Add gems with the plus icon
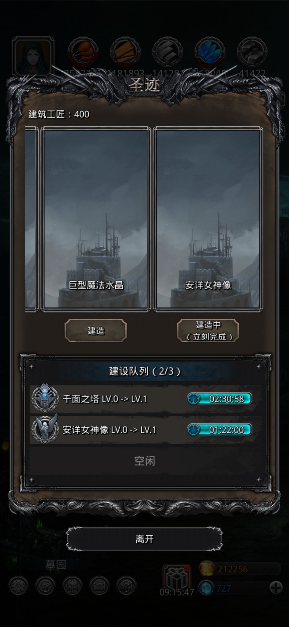This screenshot has height=627, width=289. 276,588
